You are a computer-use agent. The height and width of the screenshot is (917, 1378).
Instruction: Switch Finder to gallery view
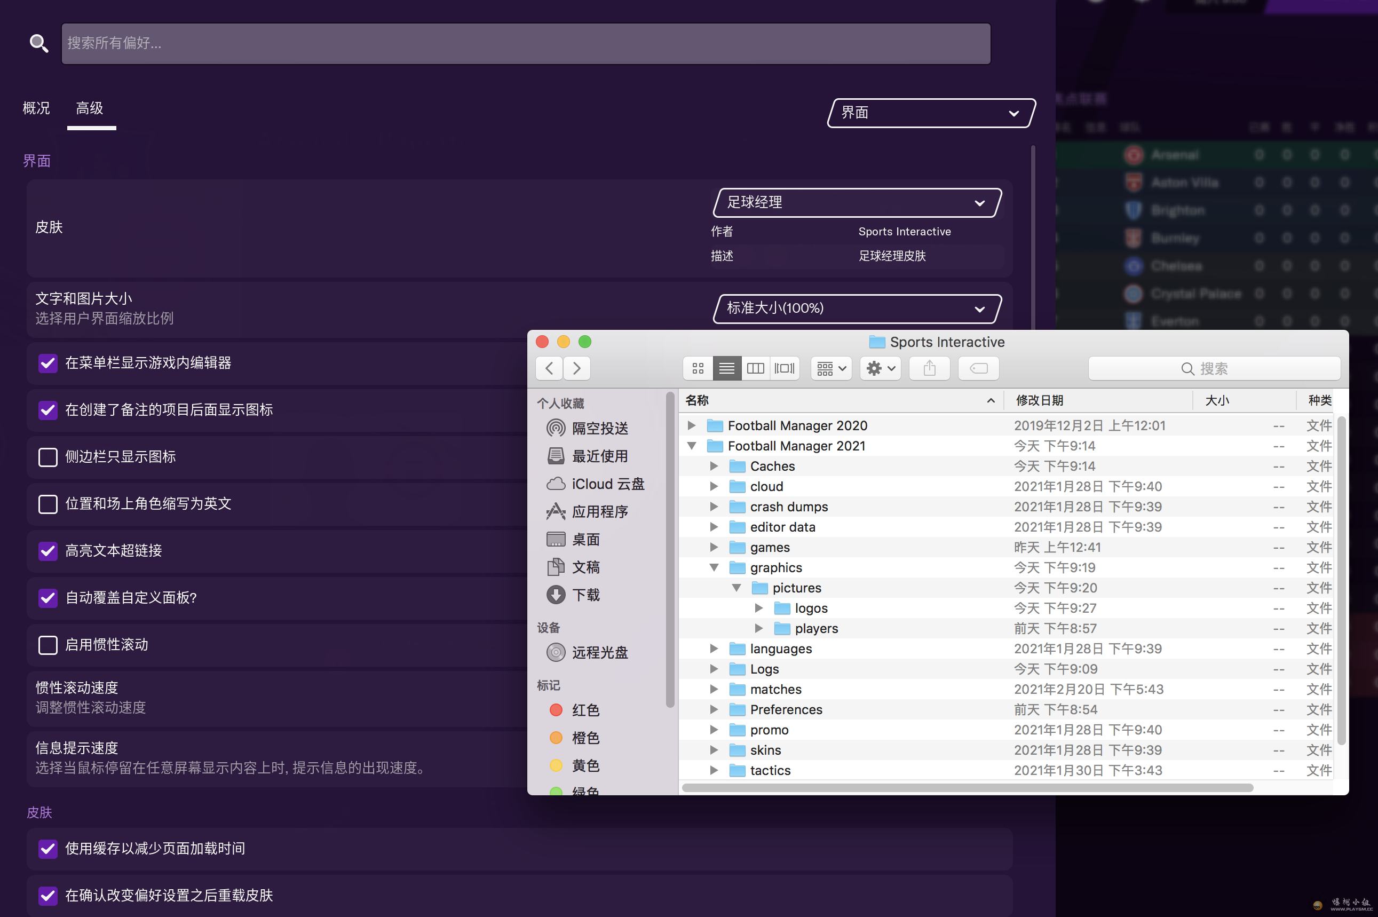click(785, 368)
